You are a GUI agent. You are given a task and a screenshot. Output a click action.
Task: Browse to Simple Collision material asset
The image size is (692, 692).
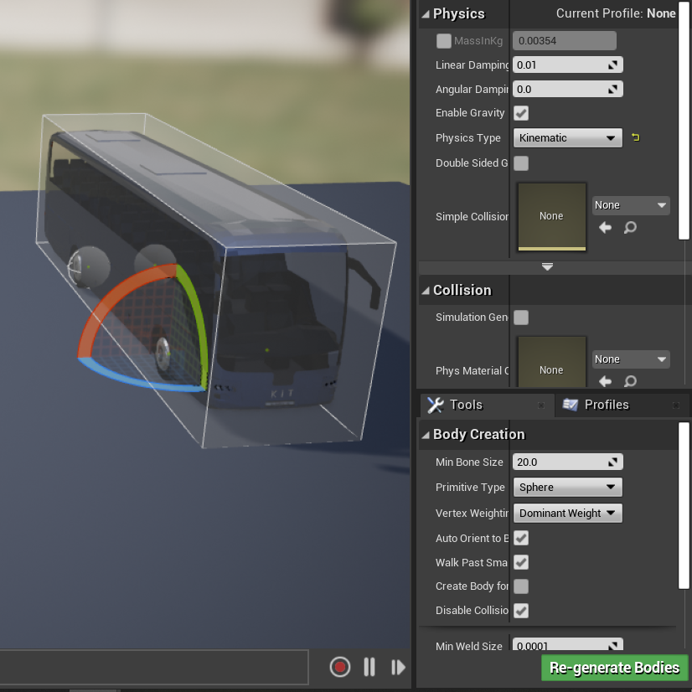[630, 227]
